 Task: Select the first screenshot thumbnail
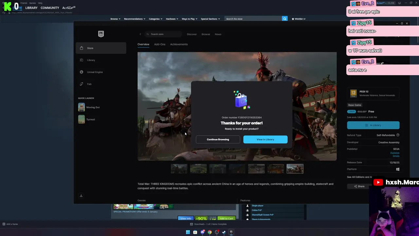click(179, 169)
